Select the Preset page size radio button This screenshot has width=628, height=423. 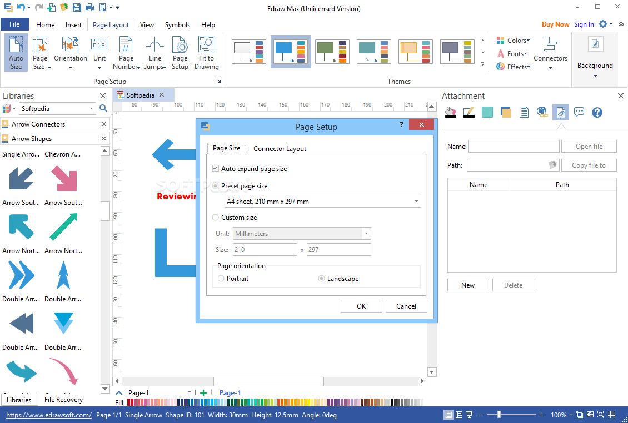[216, 186]
